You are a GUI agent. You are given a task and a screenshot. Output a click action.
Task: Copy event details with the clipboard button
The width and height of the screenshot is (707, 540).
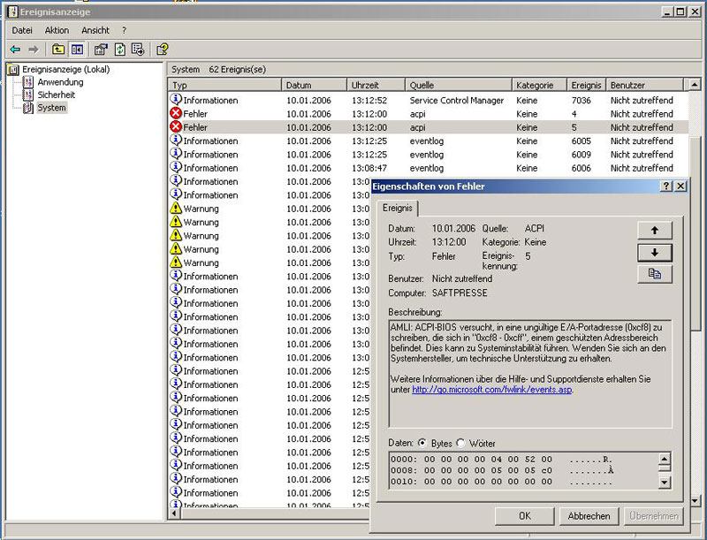pos(654,275)
